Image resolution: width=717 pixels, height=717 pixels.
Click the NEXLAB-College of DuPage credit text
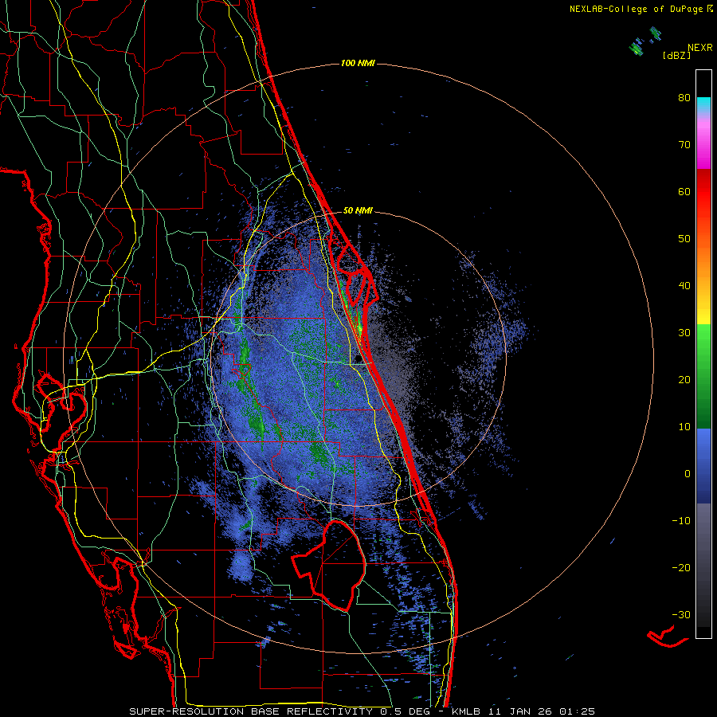pyautogui.click(x=641, y=9)
